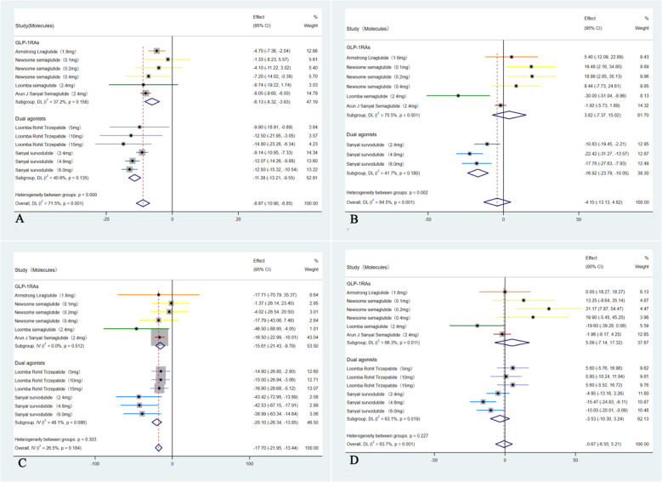
Task: Select effect value 0.00 (-18.27, 18.27)
Action: pos(605,292)
